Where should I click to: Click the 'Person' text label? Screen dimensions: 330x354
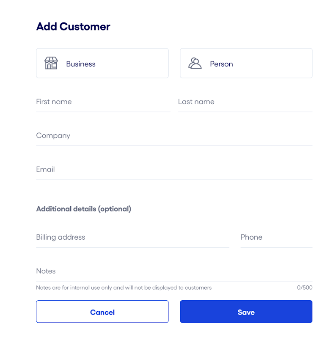pos(221,64)
